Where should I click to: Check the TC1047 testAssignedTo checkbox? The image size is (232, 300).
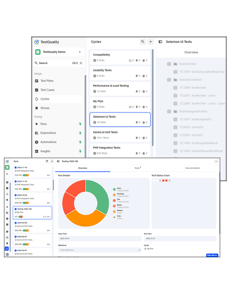[x=175, y=120]
